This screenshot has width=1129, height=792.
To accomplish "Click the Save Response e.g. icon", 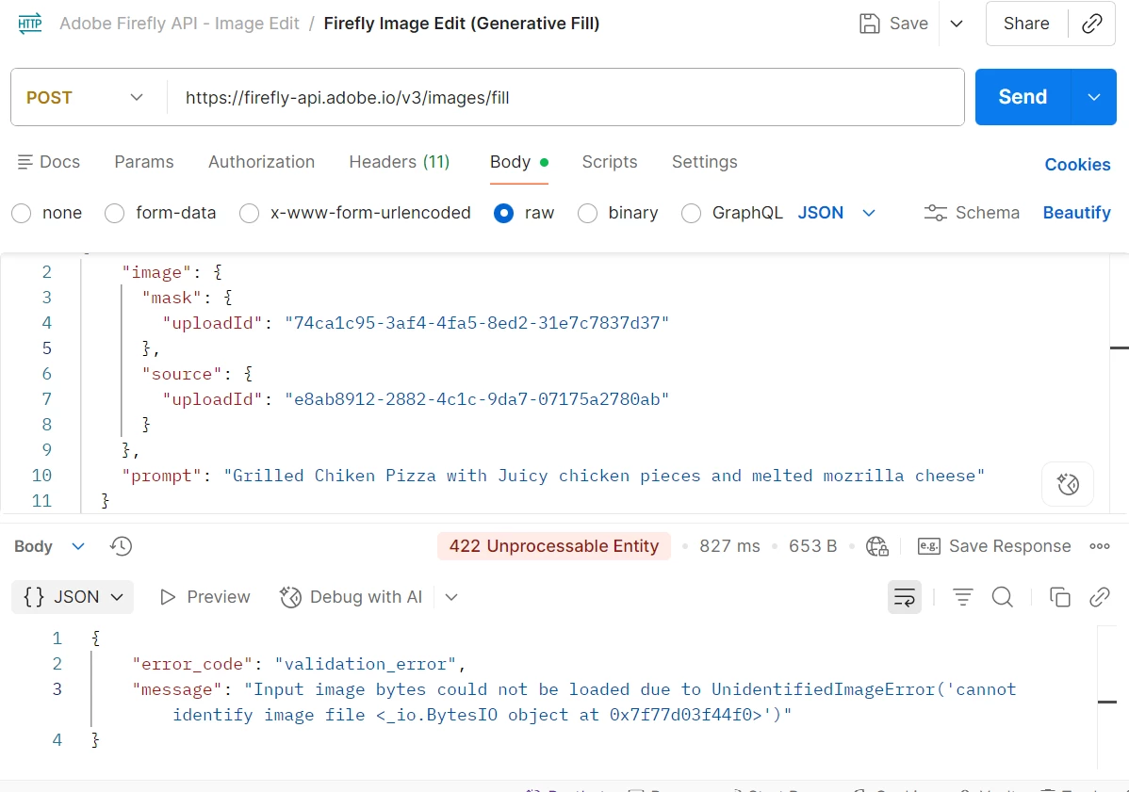I will pos(929,546).
